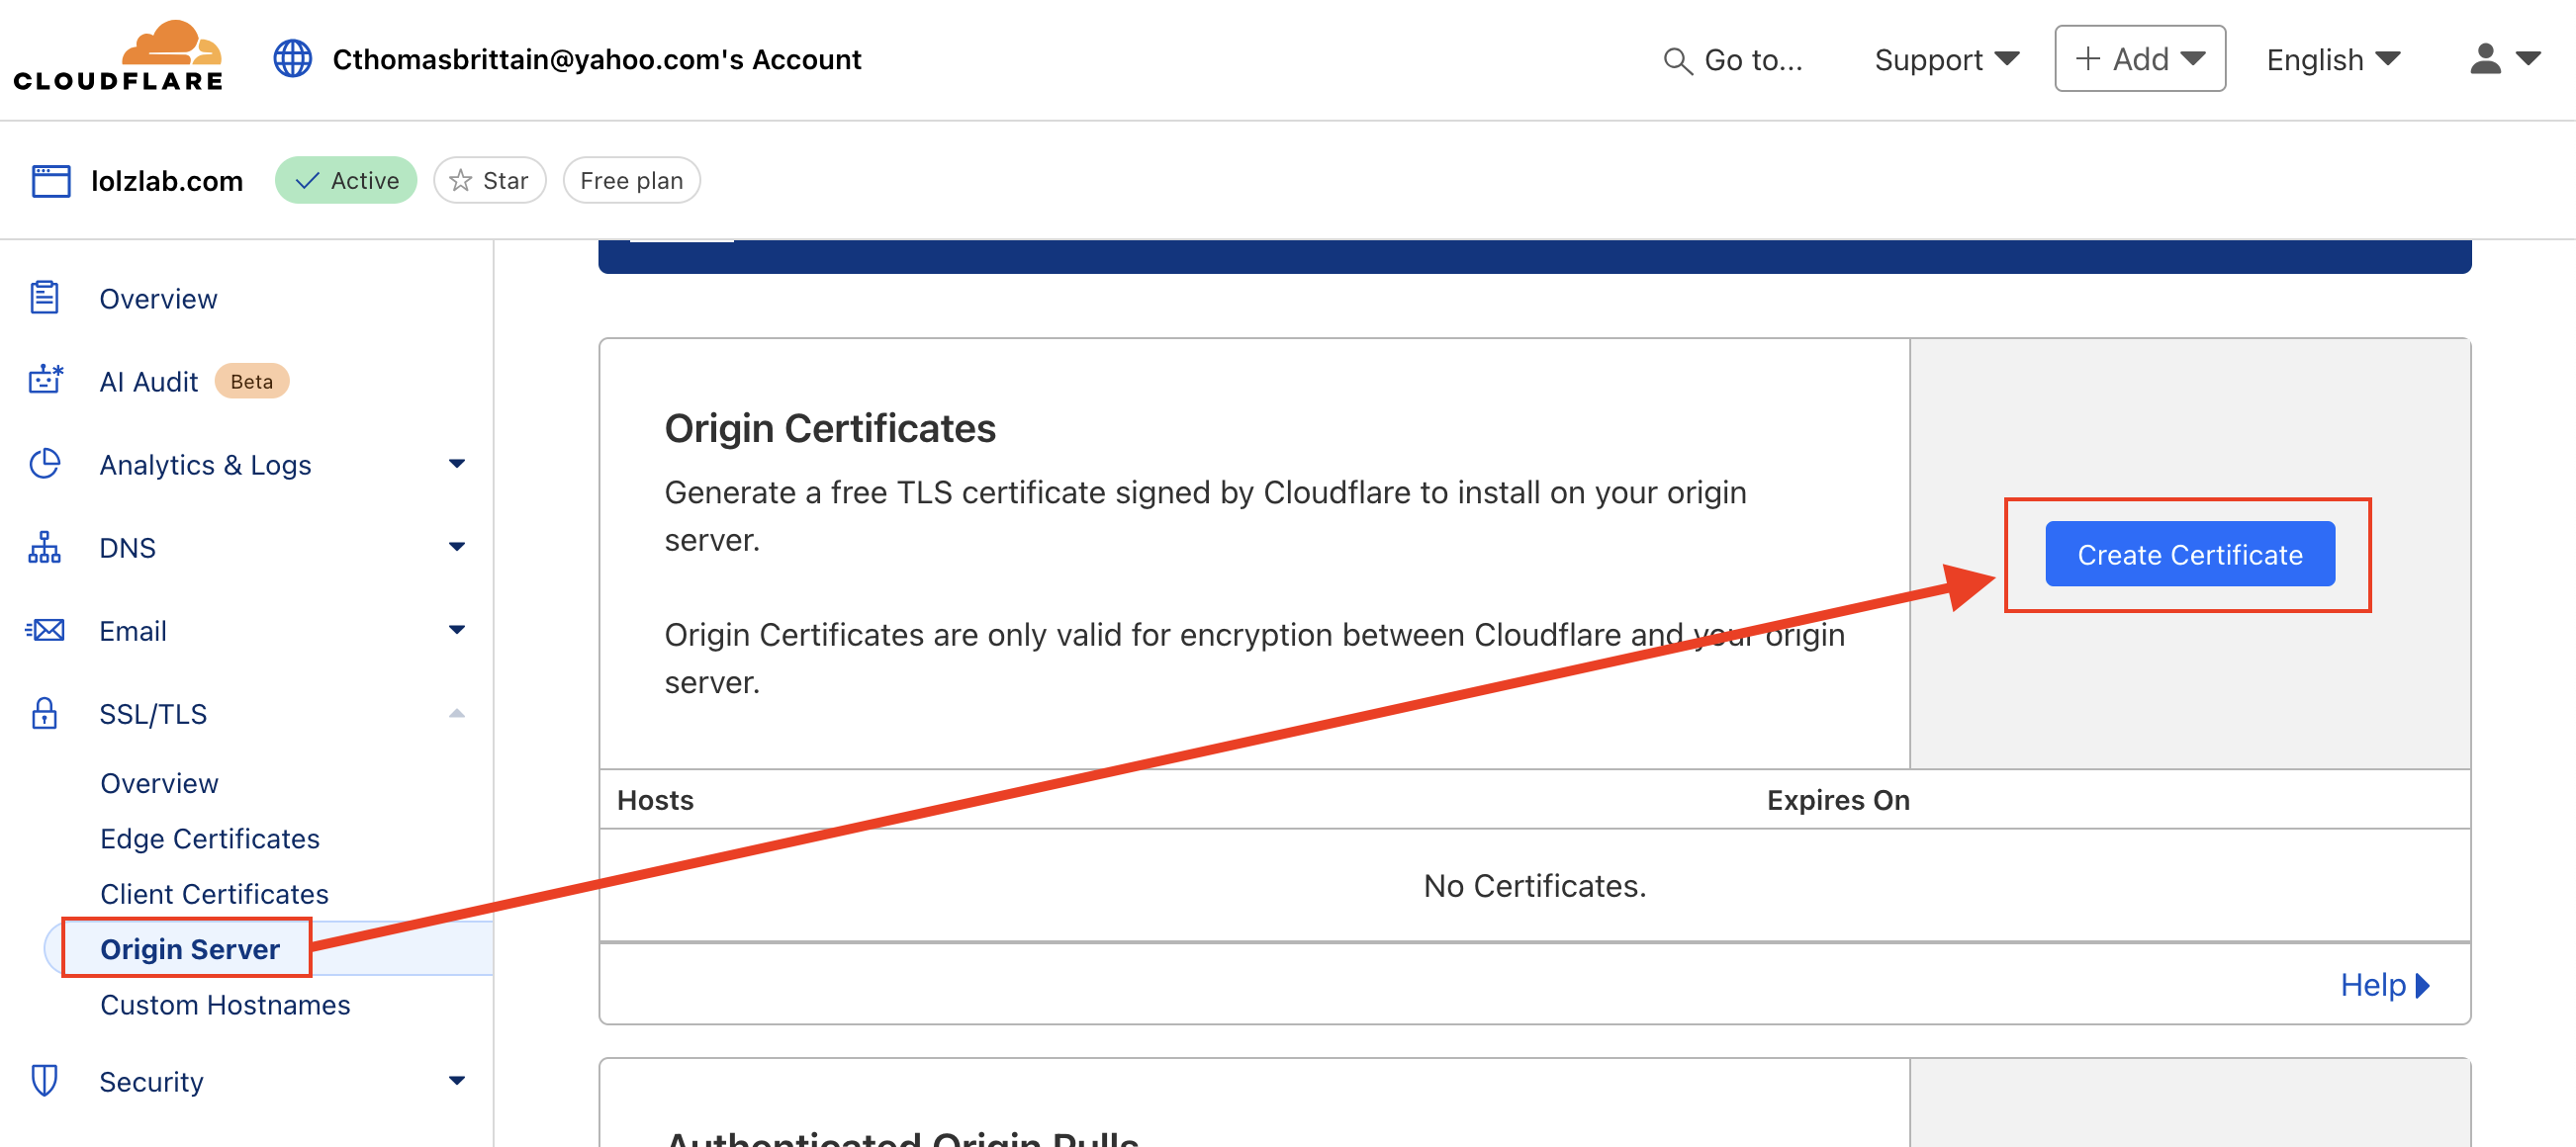Click the SSL/TLS padlock icon

45,713
